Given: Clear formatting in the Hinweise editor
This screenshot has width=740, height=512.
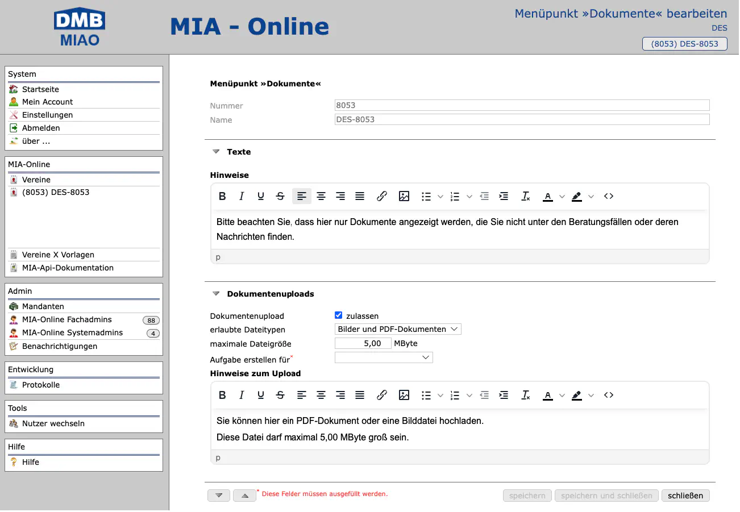Looking at the screenshot, I should [x=526, y=197].
